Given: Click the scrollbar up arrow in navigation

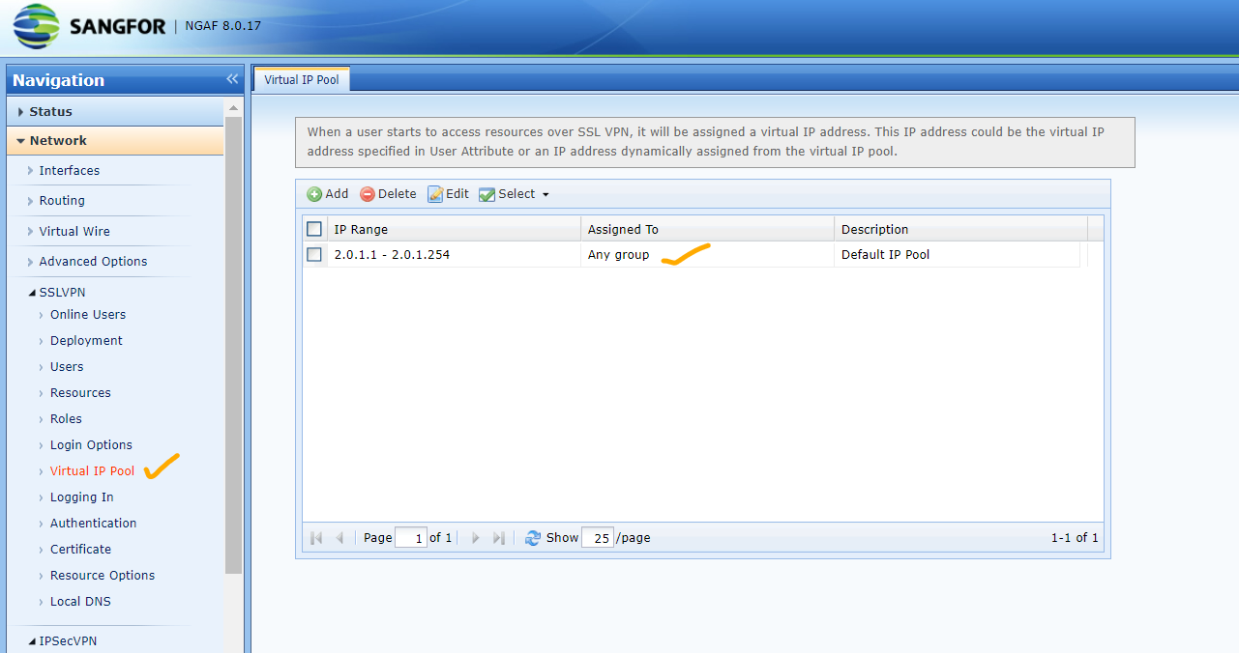Looking at the screenshot, I should 233,107.
